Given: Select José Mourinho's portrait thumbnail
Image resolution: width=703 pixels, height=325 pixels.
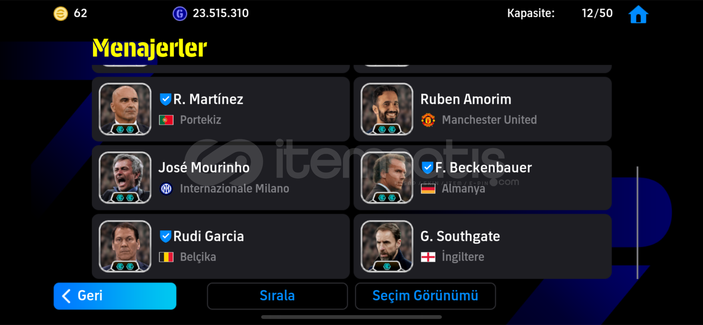Looking at the screenshot, I should tap(125, 178).
